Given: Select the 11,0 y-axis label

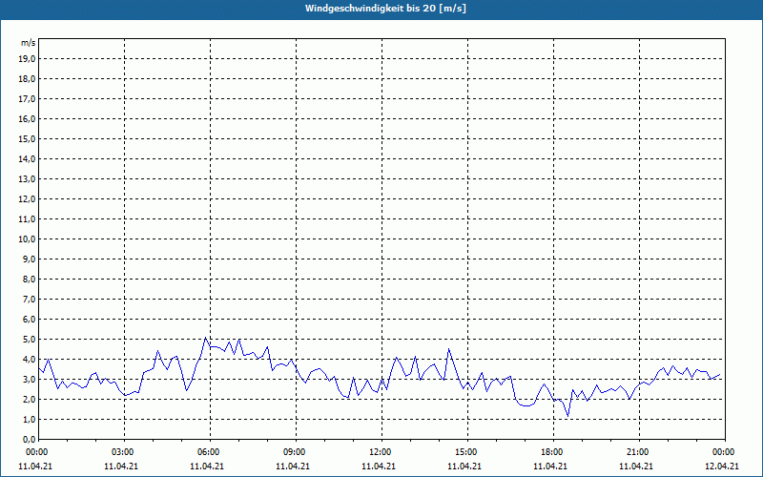Looking at the screenshot, I should [x=27, y=219].
